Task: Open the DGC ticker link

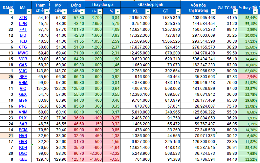Action: click(23, 153)
